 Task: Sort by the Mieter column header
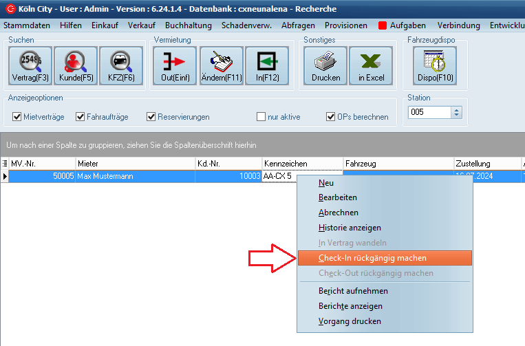tap(134, 164)
